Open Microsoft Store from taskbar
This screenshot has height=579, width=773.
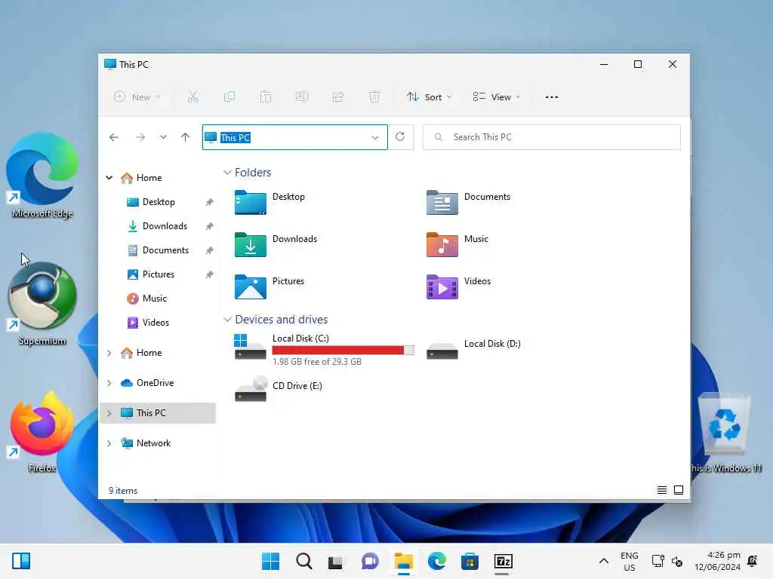tap(470, 561)
